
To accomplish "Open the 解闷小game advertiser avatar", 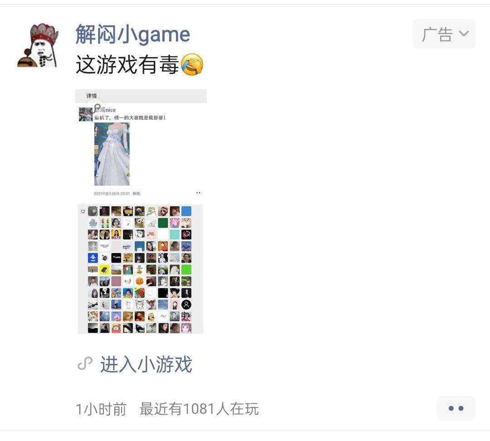I will pyautogui.click(x=38, y=45).
